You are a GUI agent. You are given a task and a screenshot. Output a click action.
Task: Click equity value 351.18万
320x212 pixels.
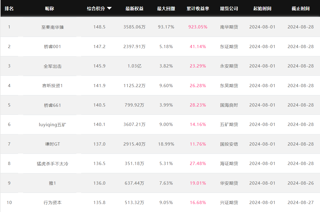(x=134, y=163)
